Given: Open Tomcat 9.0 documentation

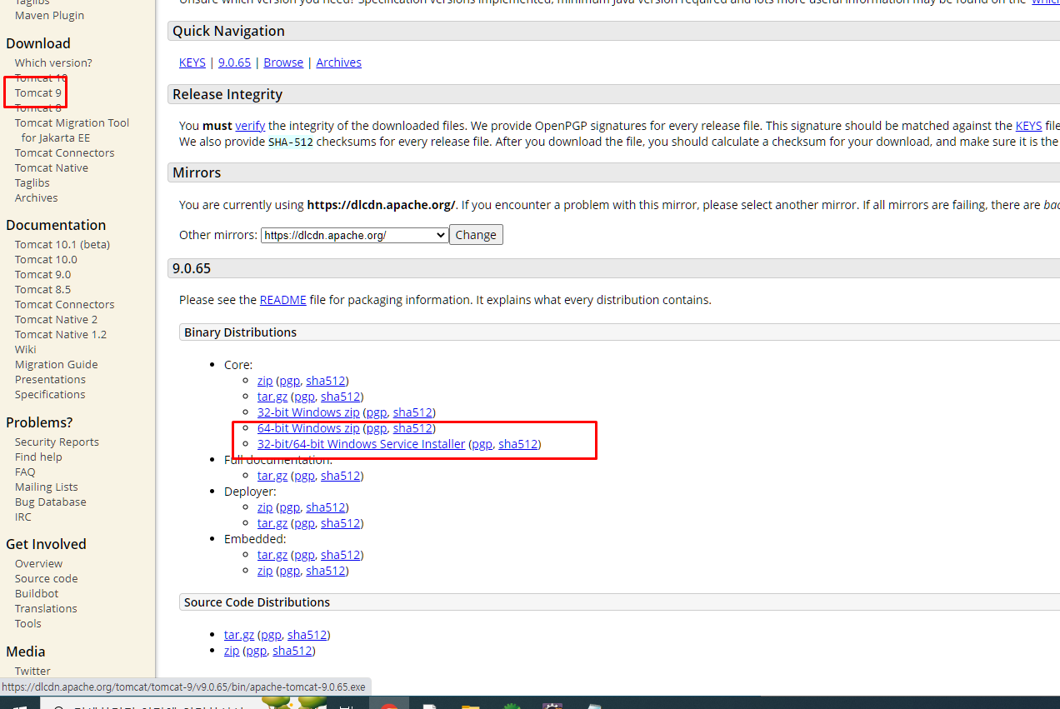Looking at the screenshot, I should pyautogui.click(x=43, y=274).
